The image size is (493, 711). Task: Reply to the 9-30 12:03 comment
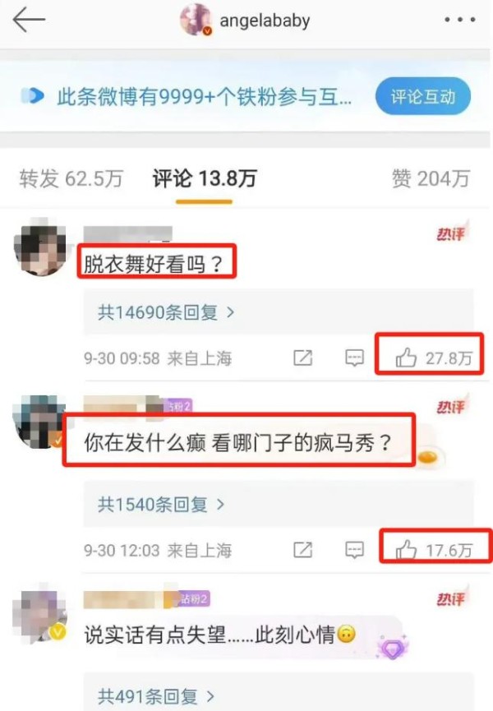(x=354, y=550)
